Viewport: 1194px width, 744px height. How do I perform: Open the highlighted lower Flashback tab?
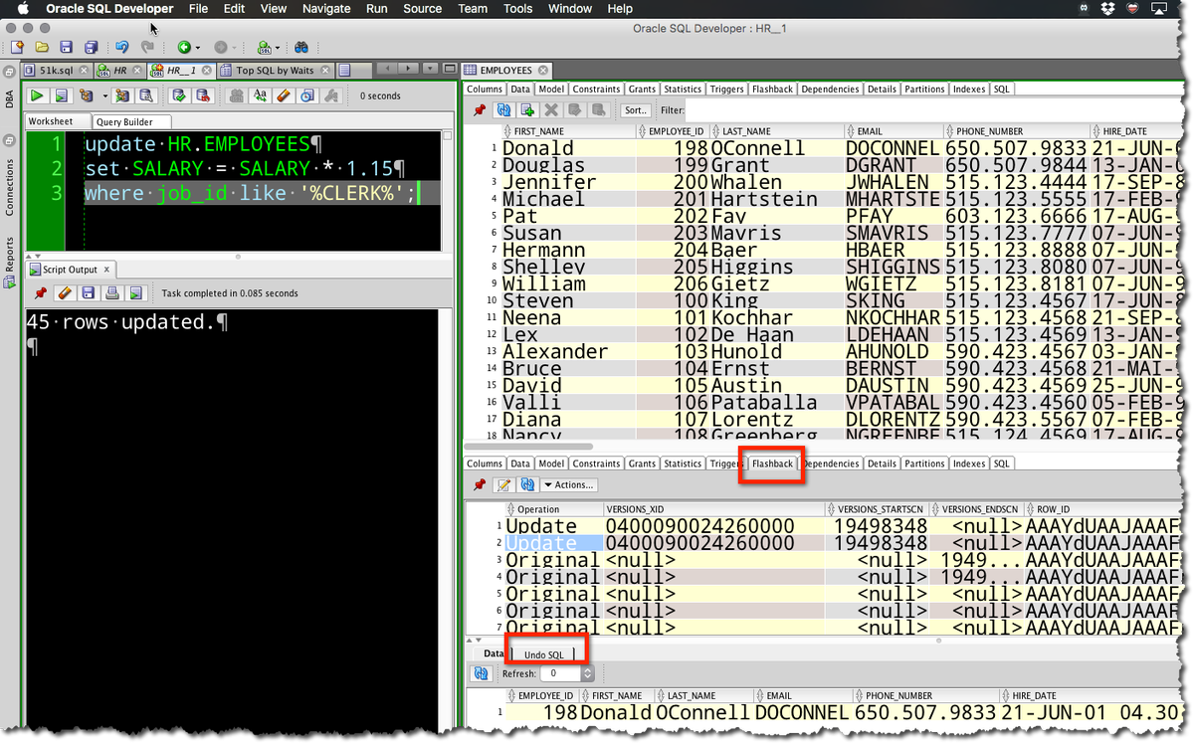pyautogui.click(x=772, y=464)
